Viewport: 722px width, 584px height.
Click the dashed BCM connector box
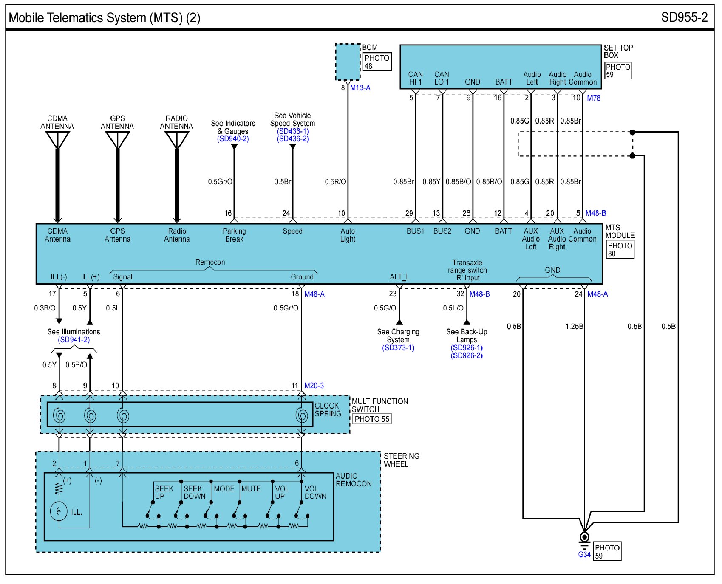348,62
